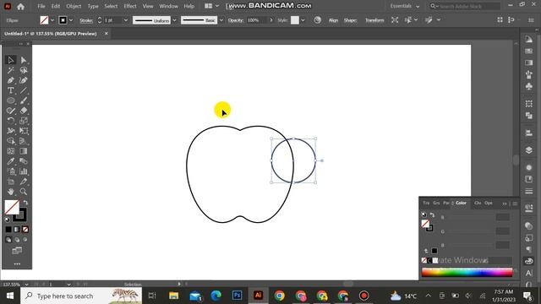
Task: Switch to Draw Inside mode
Action: pos(25,240)
